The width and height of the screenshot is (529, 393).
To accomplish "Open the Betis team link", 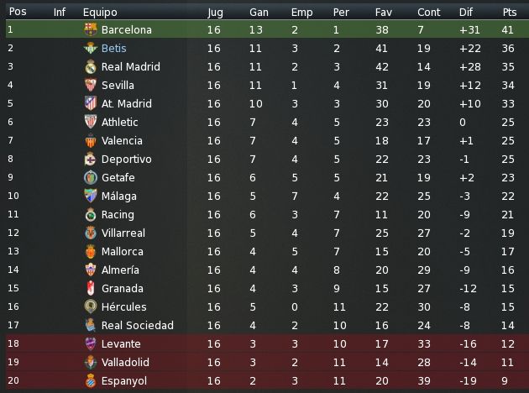I will coord(113,48).
